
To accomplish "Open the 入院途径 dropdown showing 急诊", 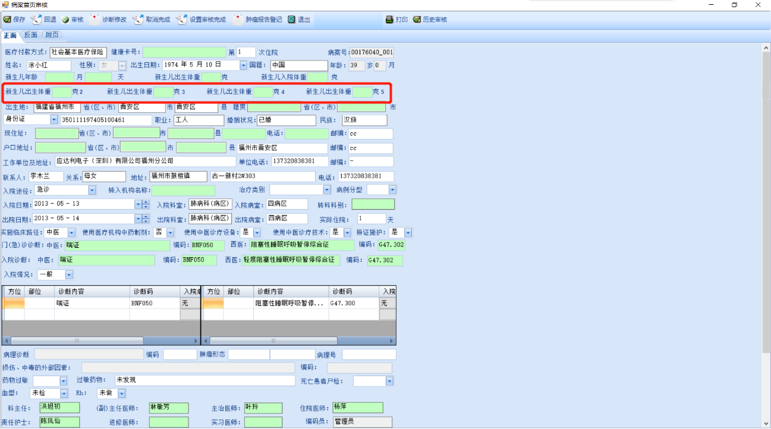I will [92, 190].
